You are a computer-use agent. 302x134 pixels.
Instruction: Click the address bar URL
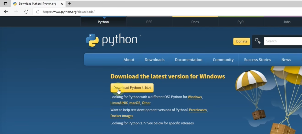69,12
